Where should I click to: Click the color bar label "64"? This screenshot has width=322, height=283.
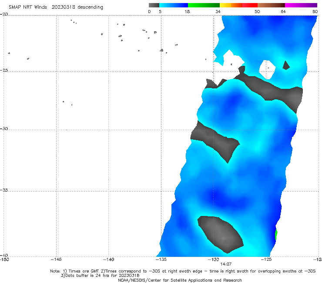pyautogui.click(x=283, y=11)
